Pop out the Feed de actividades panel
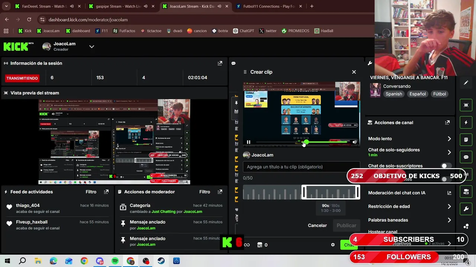The width and height of the screenshot is (476, 267). click(x=106, y=192)
